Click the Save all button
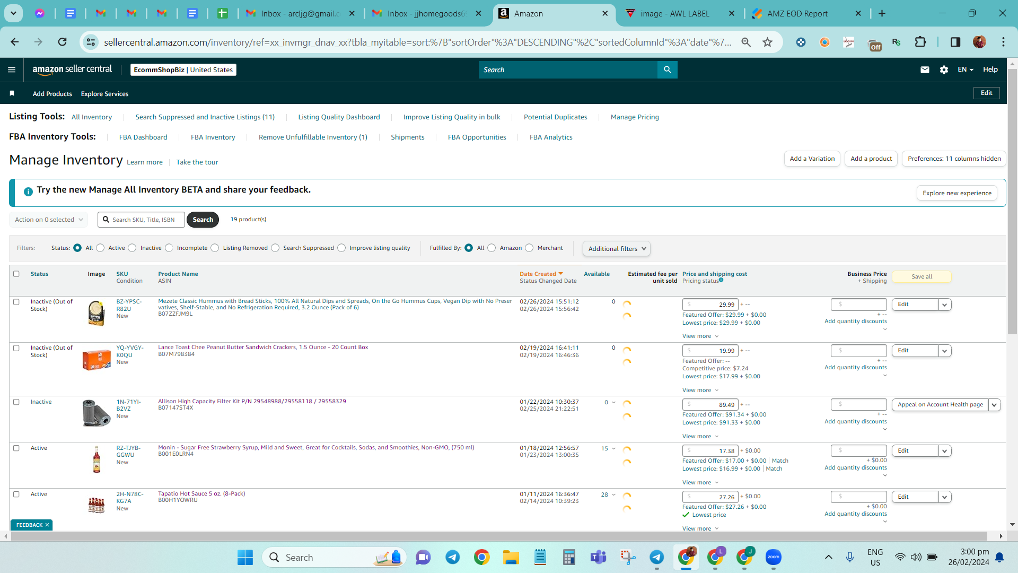The height and width of the screenshot is (573, 1018). (x=922, y=276)
